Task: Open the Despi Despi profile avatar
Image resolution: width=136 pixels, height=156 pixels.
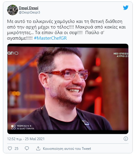Action: 12,10
